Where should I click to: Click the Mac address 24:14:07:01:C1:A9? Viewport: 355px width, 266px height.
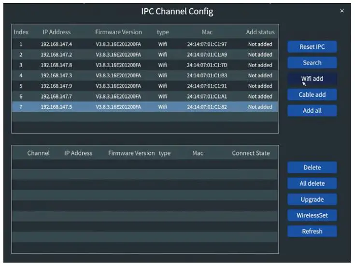[207, 55]
